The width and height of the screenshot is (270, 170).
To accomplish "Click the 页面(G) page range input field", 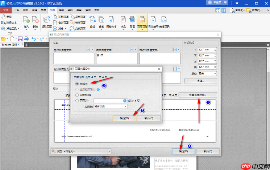I will click(108, 100).
